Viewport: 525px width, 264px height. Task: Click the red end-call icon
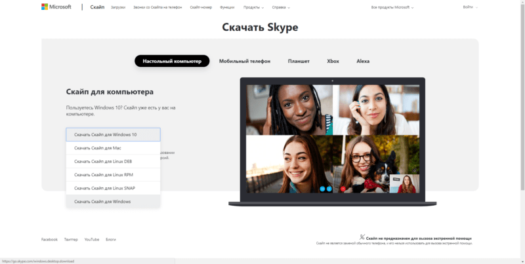343,189
